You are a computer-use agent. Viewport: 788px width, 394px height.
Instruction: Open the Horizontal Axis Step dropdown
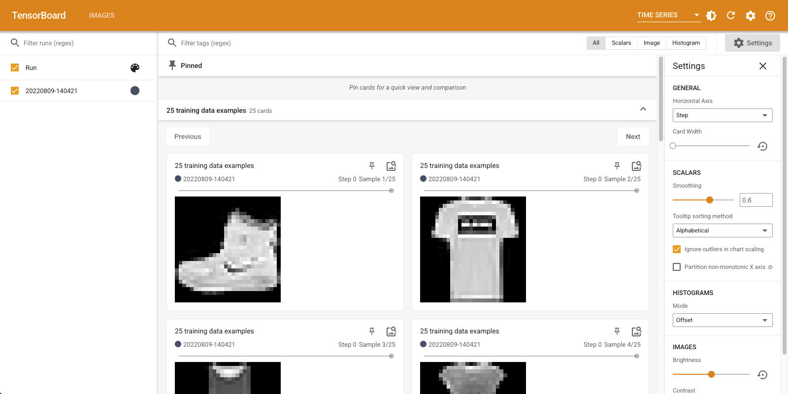coord(722,115)
